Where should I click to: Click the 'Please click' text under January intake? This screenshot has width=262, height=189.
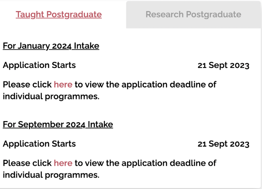27,85
